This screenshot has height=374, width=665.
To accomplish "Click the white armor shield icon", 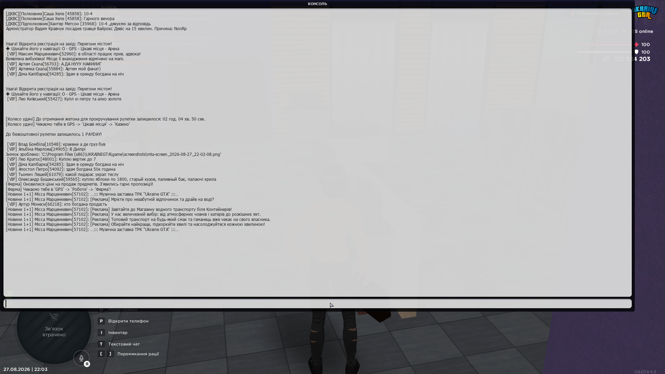I will pyautogui.click(x=637, y=52).
